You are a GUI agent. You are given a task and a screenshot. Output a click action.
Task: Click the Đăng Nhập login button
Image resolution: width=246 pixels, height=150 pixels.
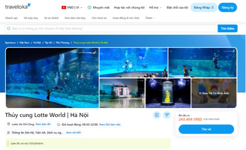click(x=204, y=7)
